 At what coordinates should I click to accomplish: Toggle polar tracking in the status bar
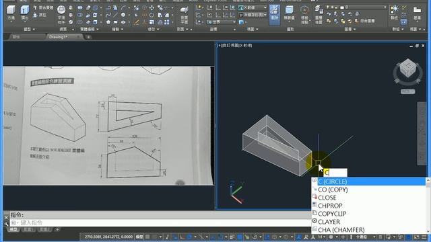point(189,237)
